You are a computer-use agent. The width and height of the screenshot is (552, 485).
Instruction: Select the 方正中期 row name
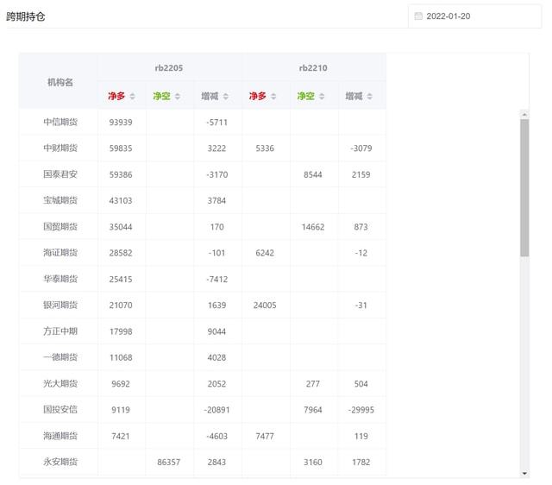click(60, 331)
